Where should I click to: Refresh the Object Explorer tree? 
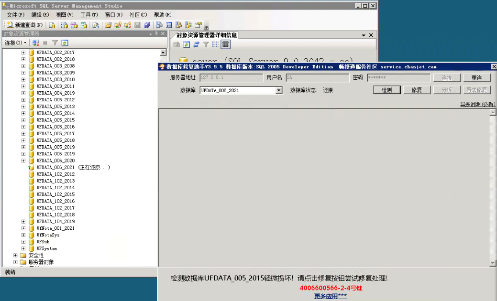point(65,43)
